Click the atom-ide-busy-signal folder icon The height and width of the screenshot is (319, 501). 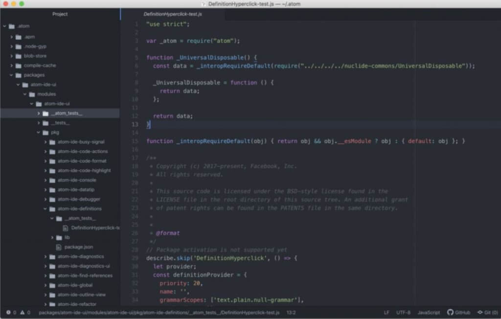point(52,142)
